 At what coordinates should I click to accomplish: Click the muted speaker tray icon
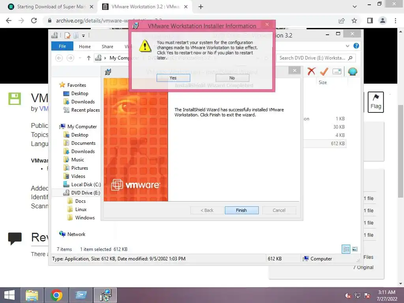click(x=348, y=296)
